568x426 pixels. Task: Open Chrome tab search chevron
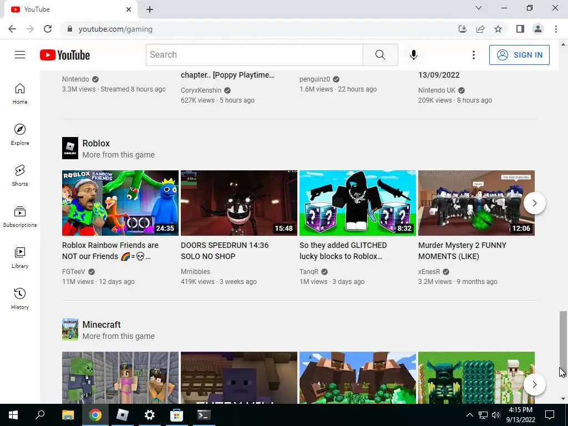(479, 8)
